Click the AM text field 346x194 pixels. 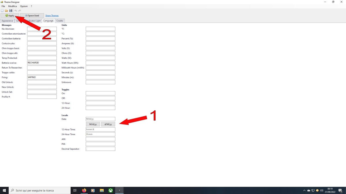[100, 139]
